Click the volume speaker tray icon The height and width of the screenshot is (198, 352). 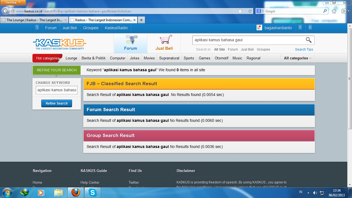coord(315,193)
